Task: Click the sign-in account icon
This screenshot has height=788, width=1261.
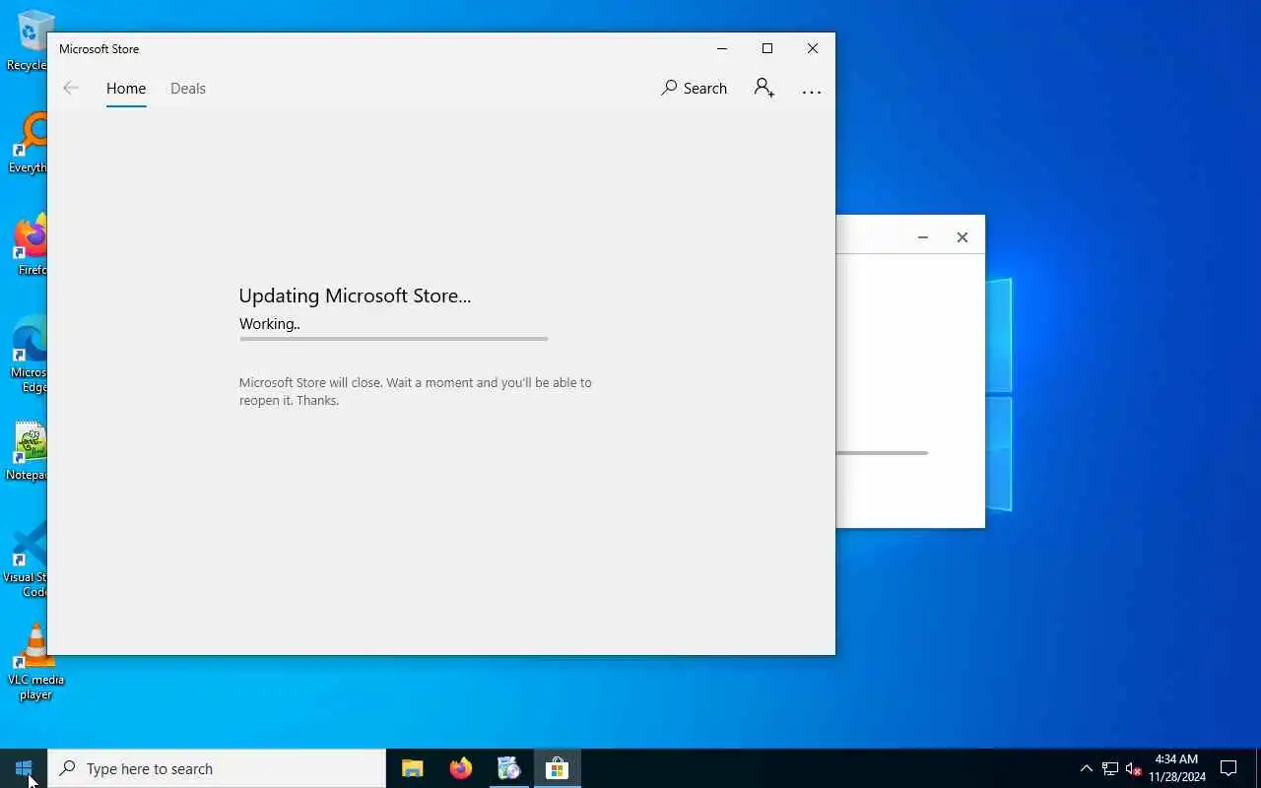Action: 764,88
